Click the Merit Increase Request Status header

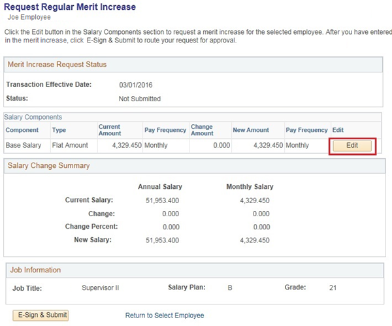click(x=57, y=65)
